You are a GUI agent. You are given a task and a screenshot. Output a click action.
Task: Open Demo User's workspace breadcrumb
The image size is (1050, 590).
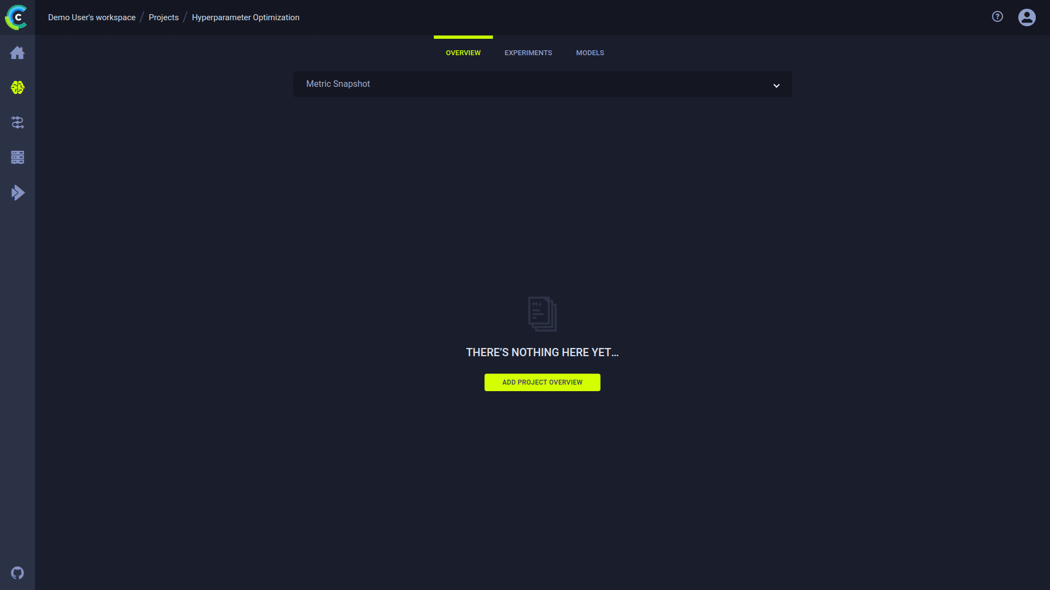[x=92, y=17]
